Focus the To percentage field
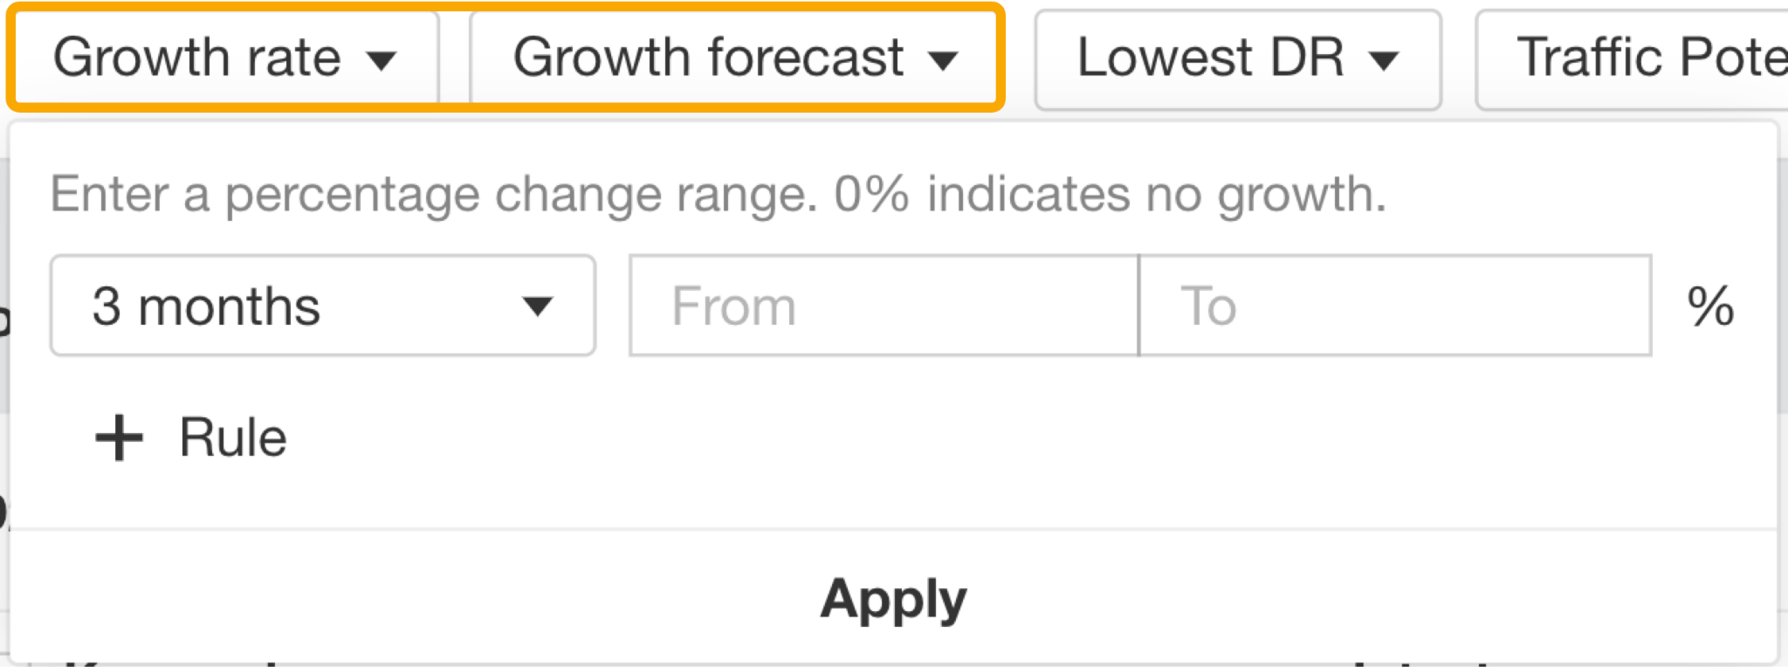Screen dimensions: 1788x667 coord(1394,306)
